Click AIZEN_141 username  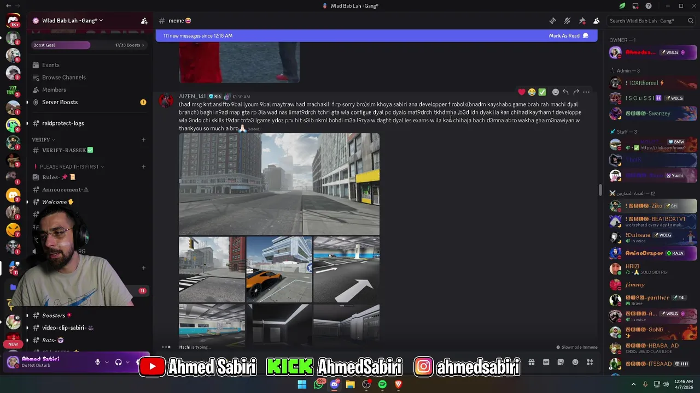pyautogui.click(x=192, y=97)
